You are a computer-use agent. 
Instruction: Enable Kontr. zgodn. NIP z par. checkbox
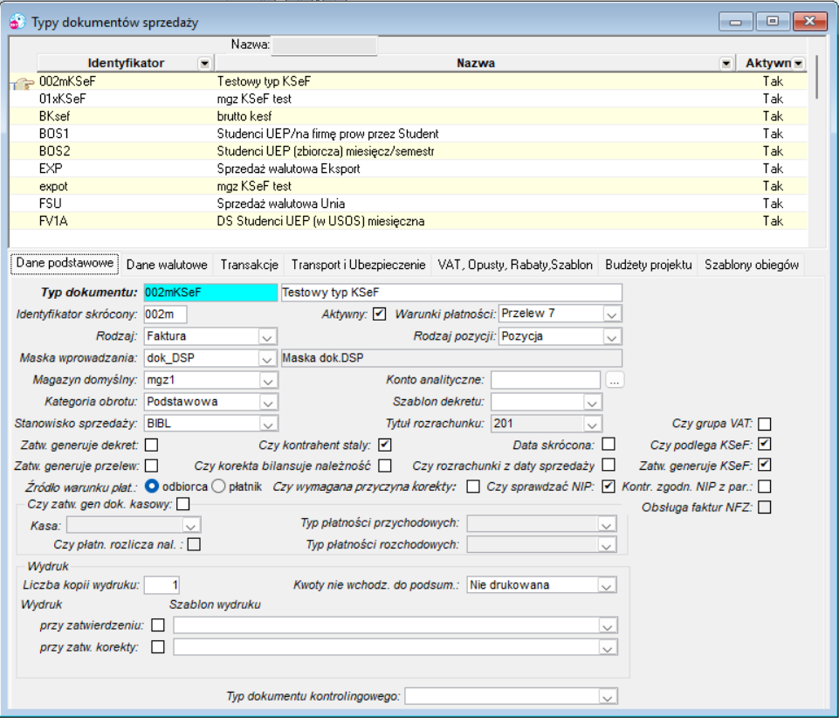[x=765, y=487]
